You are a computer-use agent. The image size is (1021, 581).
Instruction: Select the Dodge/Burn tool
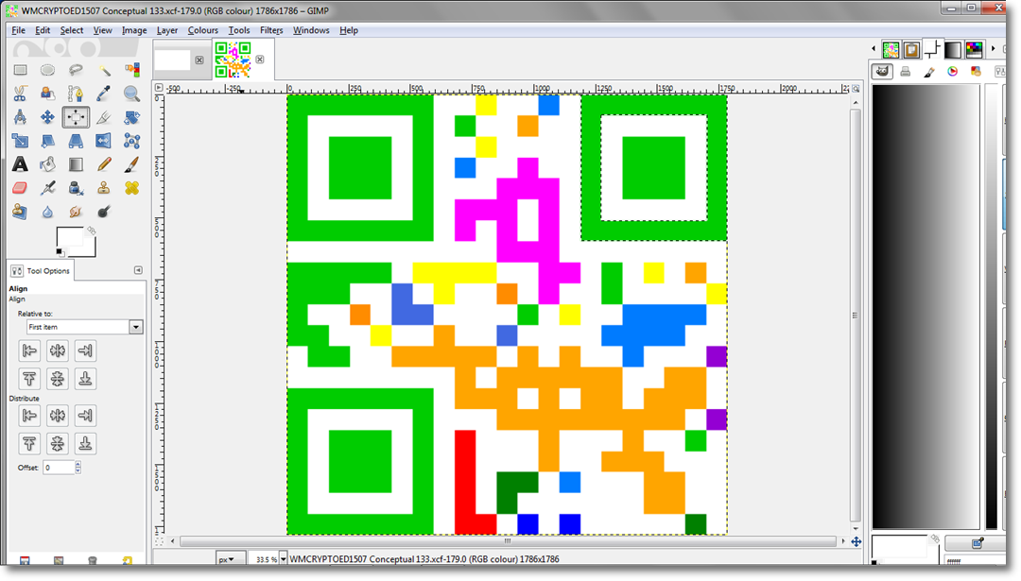pos(104,212)
